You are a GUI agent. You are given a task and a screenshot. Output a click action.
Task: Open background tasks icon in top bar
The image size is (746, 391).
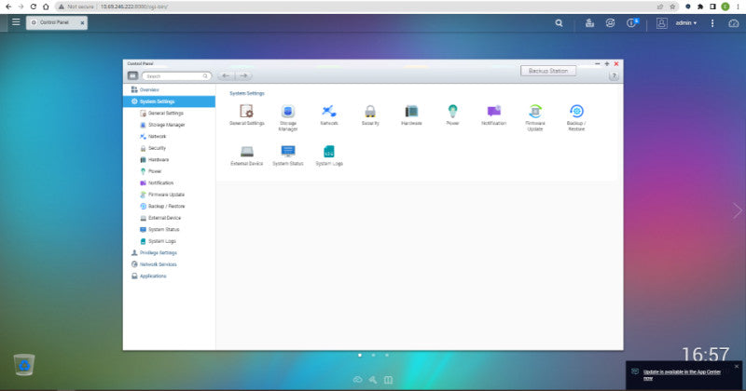(589, 22)
